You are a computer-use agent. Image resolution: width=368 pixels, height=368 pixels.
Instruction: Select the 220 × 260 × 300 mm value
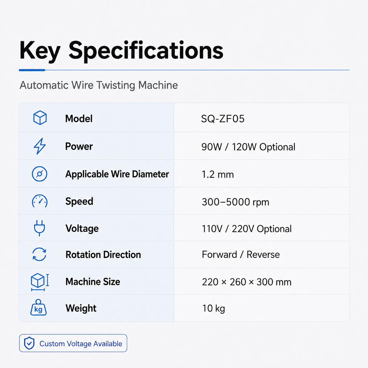(x=247, y=282)
